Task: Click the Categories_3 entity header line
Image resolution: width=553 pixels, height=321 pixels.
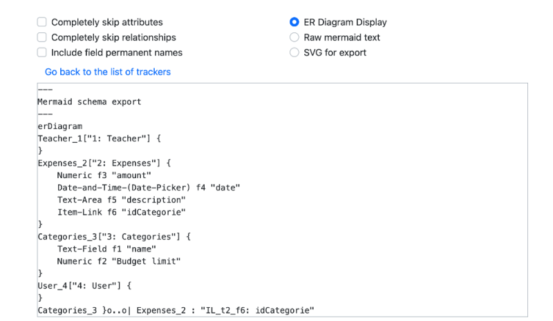Action: pos(114,237)
